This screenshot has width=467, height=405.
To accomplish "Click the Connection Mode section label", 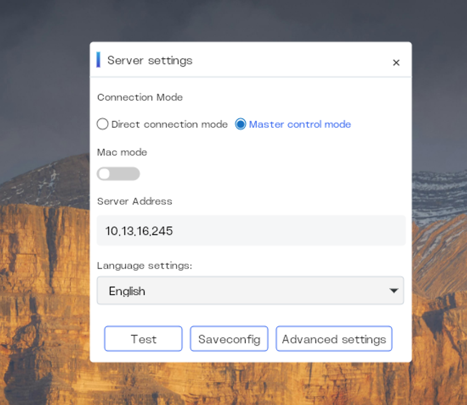I will (x=140, y=97).
